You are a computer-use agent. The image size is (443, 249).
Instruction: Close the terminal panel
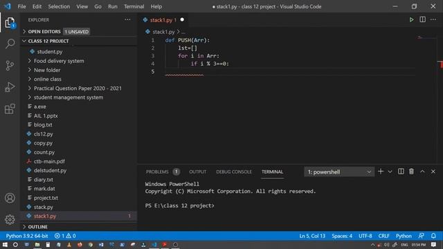433,172
